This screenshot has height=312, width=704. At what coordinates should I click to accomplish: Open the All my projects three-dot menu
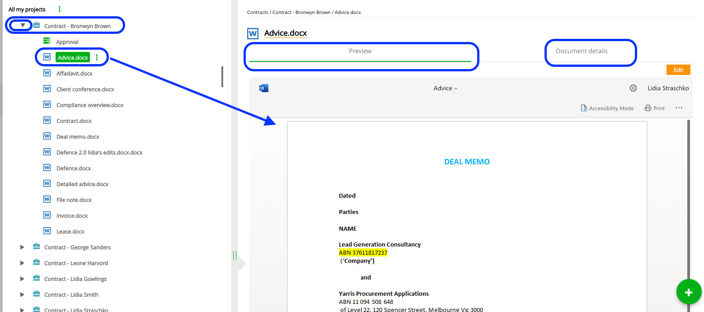click(60, 9)
